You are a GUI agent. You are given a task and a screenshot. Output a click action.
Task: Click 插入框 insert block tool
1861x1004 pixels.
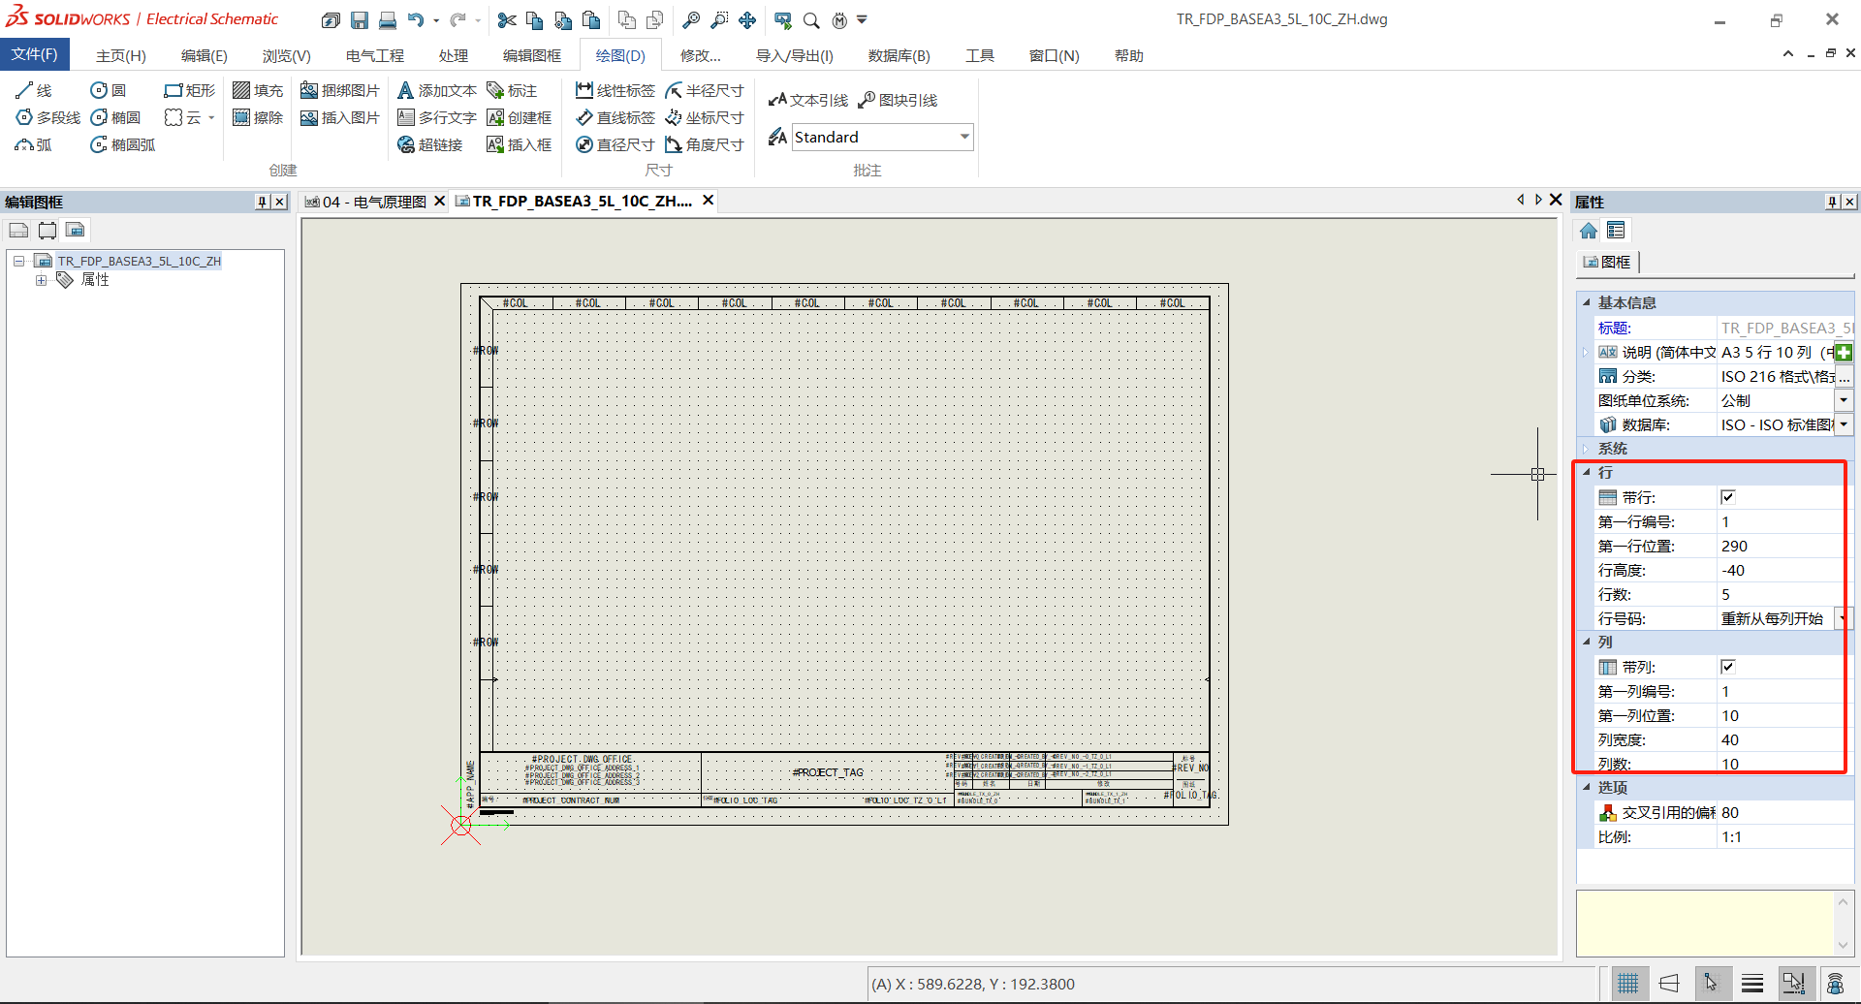[520, 144]
